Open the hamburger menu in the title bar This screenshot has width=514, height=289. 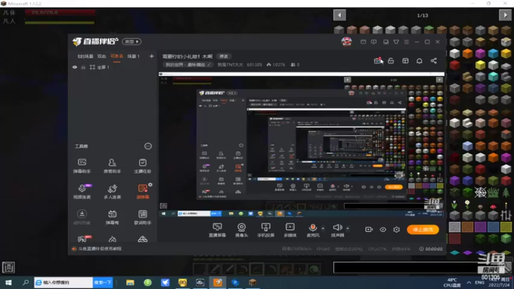click(x=407, y=42)
